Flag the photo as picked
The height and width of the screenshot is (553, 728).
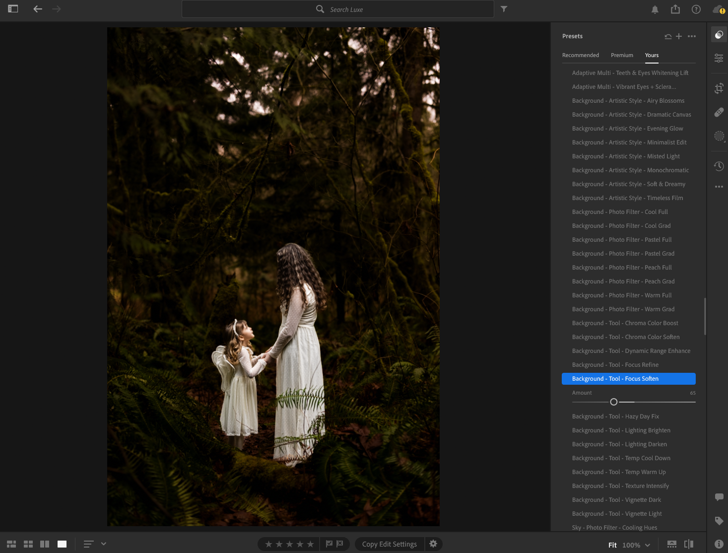click(x=329, y=544)
